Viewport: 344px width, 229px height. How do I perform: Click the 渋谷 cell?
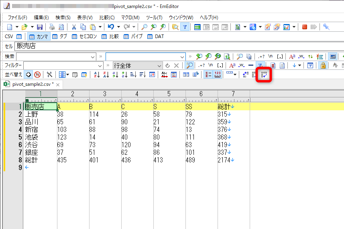pyautogui.click(x=41, y=145)
